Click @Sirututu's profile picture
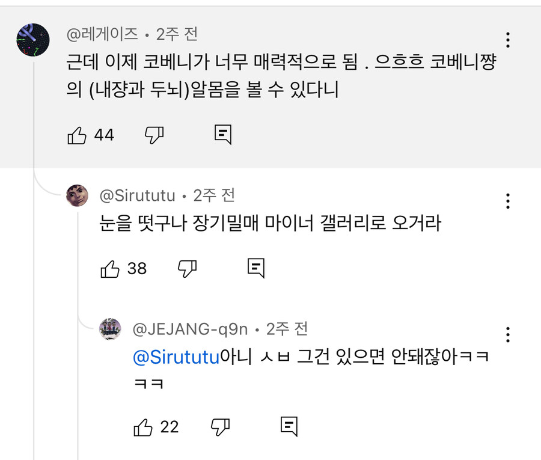The image size is (541, 460). 76,195
